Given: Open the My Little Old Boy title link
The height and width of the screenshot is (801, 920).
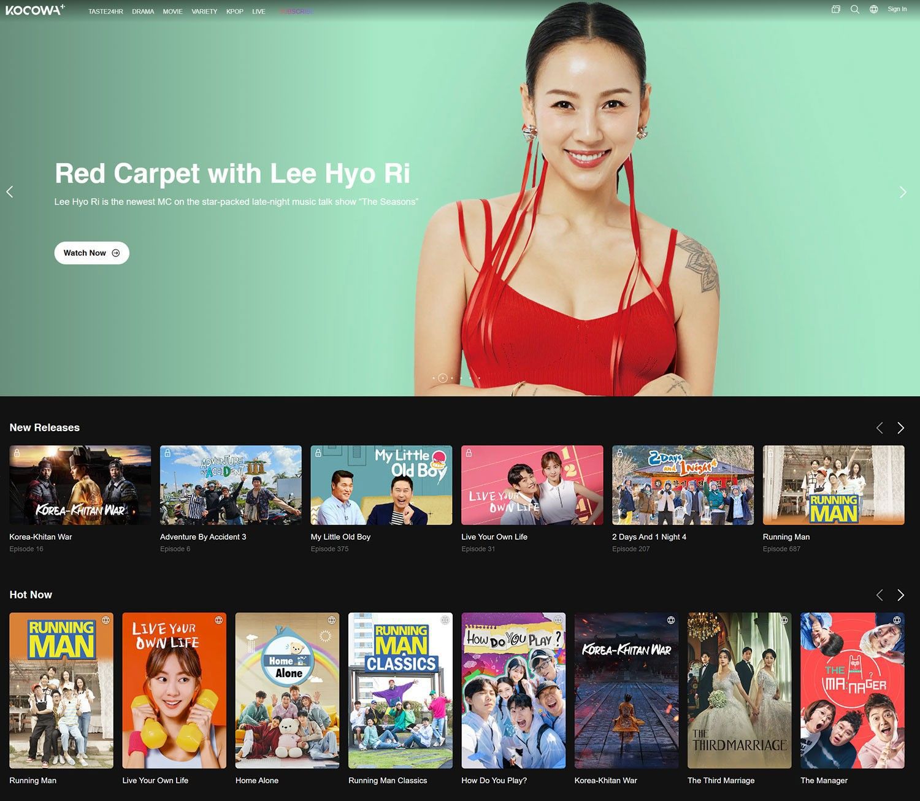Looking at the screenshot, I should coord(340,537).
